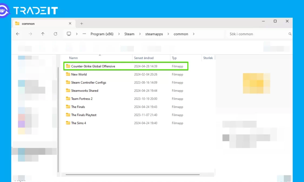Navigate to steamapps breadcrumb
Viewport: 304px width, 182px height.
154,34
